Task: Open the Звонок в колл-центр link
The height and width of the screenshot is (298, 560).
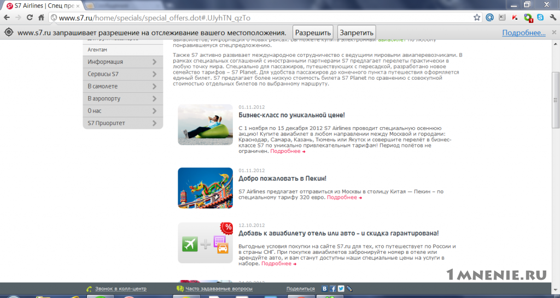Action: [121, 289]
